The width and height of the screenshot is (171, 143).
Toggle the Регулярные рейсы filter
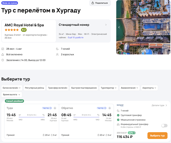coord(34,88)
